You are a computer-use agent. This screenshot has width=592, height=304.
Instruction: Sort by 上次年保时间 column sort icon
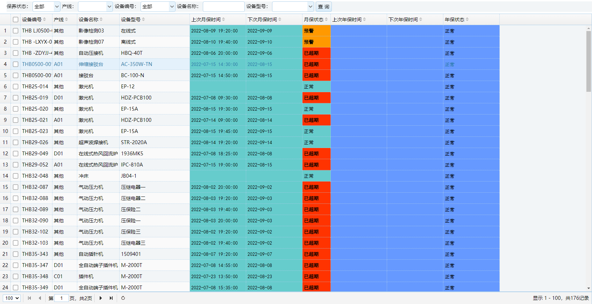364,20
